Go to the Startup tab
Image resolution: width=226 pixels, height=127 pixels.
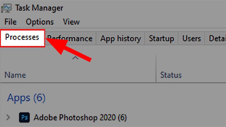coord(161,38)
